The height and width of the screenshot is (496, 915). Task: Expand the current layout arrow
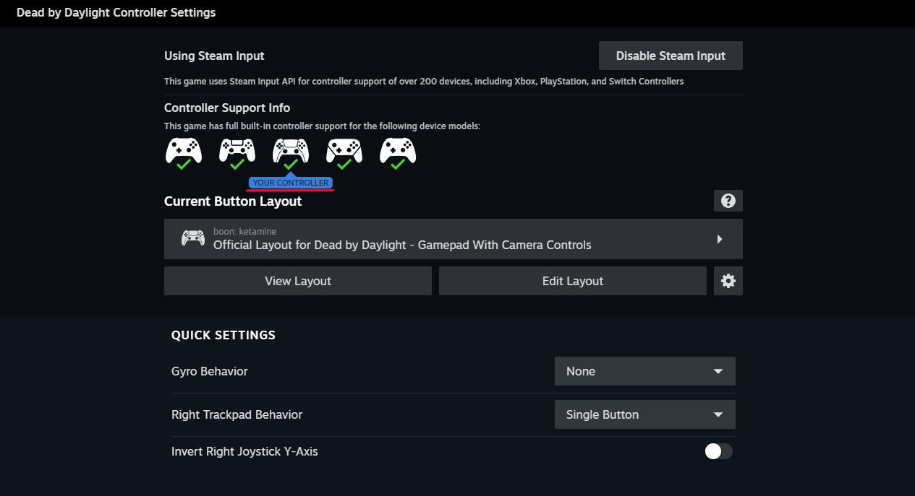[x=720, y=239]
